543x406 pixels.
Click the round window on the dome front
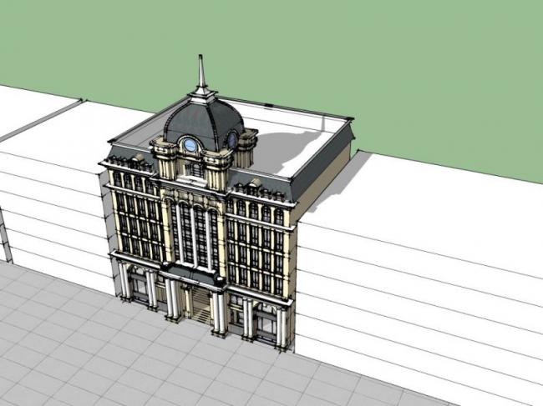tap(191, 145)
